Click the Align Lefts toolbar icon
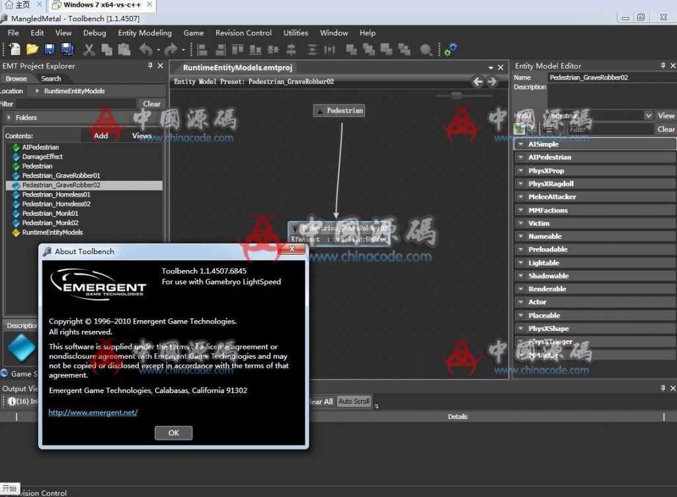The image size is (677, 497). click(x=202, y=50)
